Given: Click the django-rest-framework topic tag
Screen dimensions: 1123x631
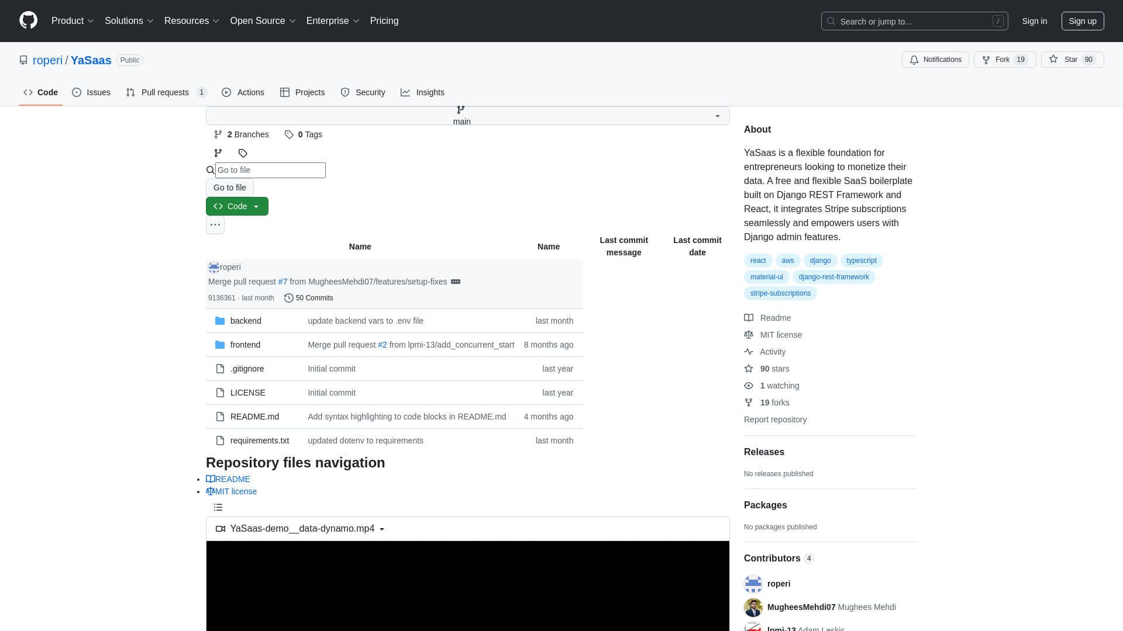Looking at the screenshot, I should pos(833,277).
